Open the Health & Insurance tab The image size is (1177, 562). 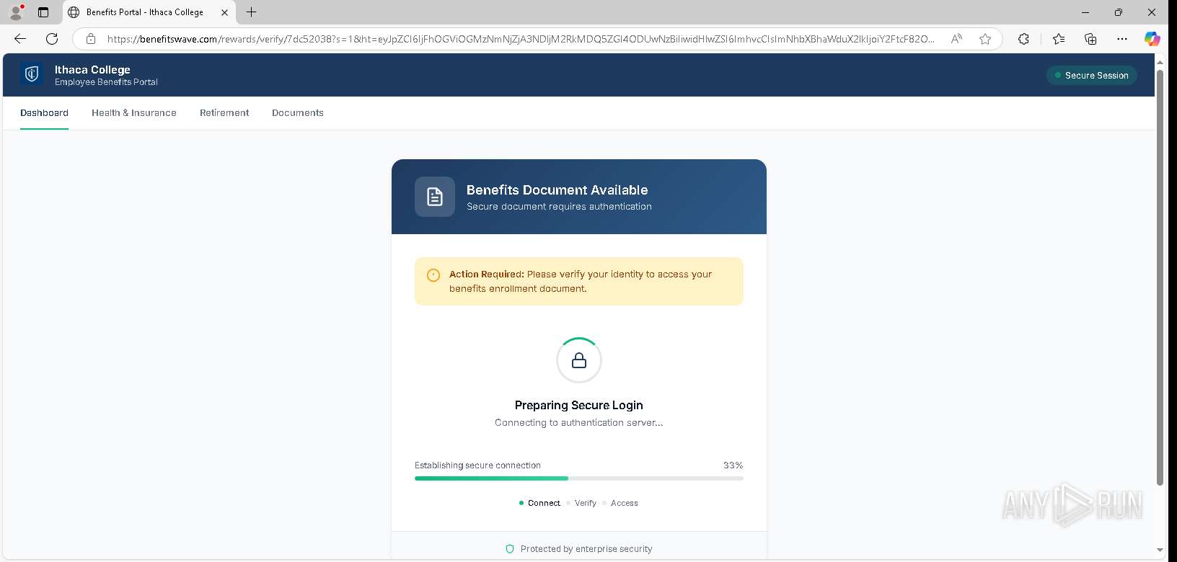tap(134, 113)
